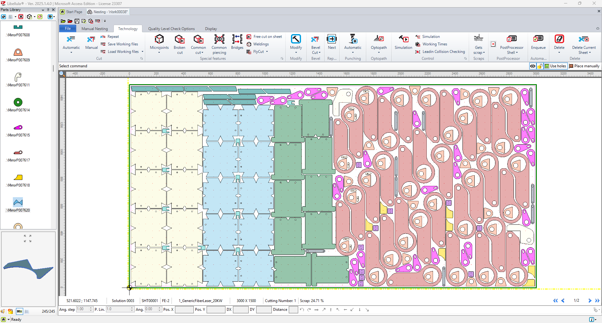Toggle the padlock lock button
602x323 pixels.
click(540, 66)
